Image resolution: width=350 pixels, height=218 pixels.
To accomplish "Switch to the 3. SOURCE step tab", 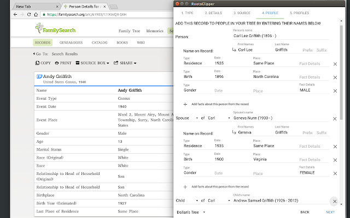I will point(242,13).
